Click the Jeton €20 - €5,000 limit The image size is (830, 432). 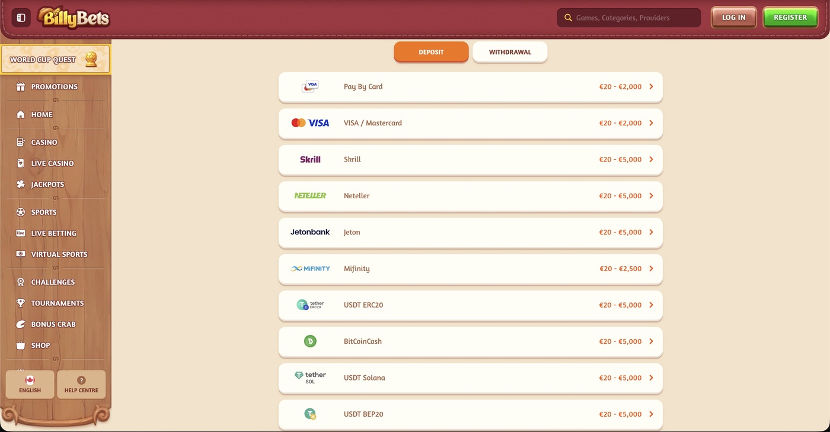620,232
